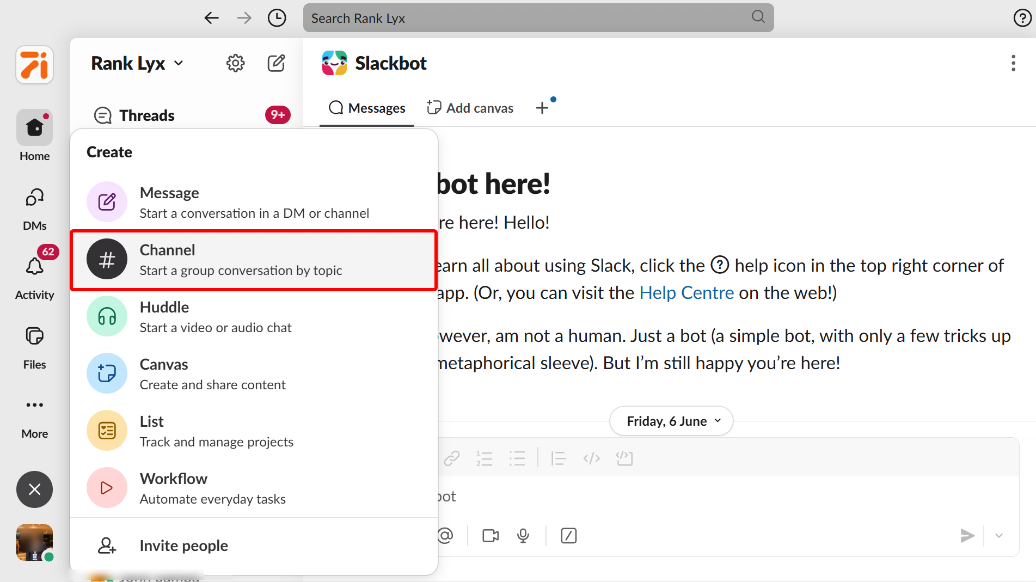Mention someone using the @ icon

click(x=446, y=536)
